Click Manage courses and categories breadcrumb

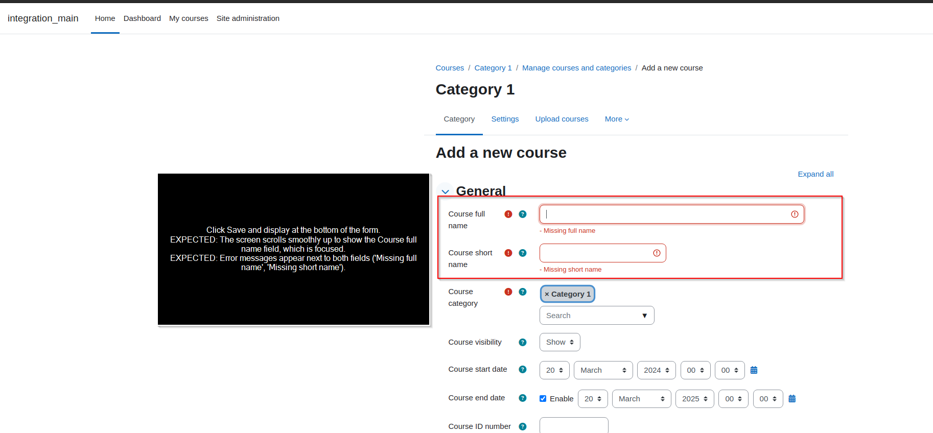coord(576,68)
